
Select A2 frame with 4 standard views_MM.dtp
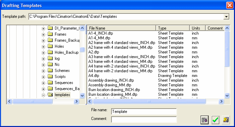(x=120, y=47)
